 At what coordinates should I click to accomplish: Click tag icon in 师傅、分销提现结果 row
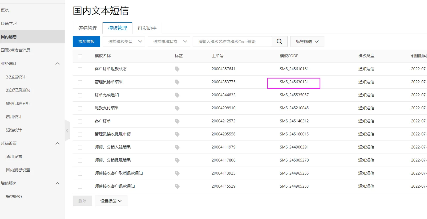(x=177, y=160)
